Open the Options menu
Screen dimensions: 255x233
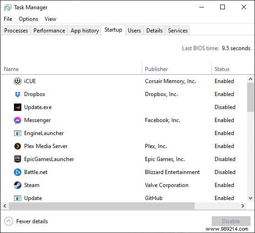[x=28, y=19]
